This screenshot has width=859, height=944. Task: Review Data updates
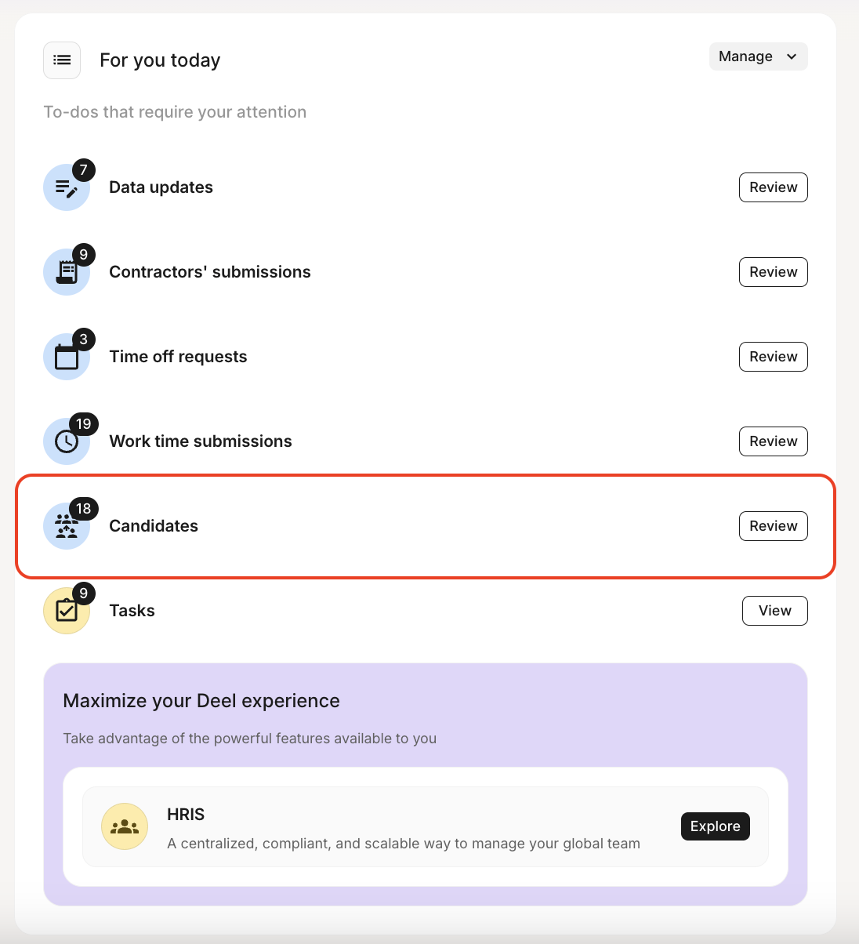point(773,187)
